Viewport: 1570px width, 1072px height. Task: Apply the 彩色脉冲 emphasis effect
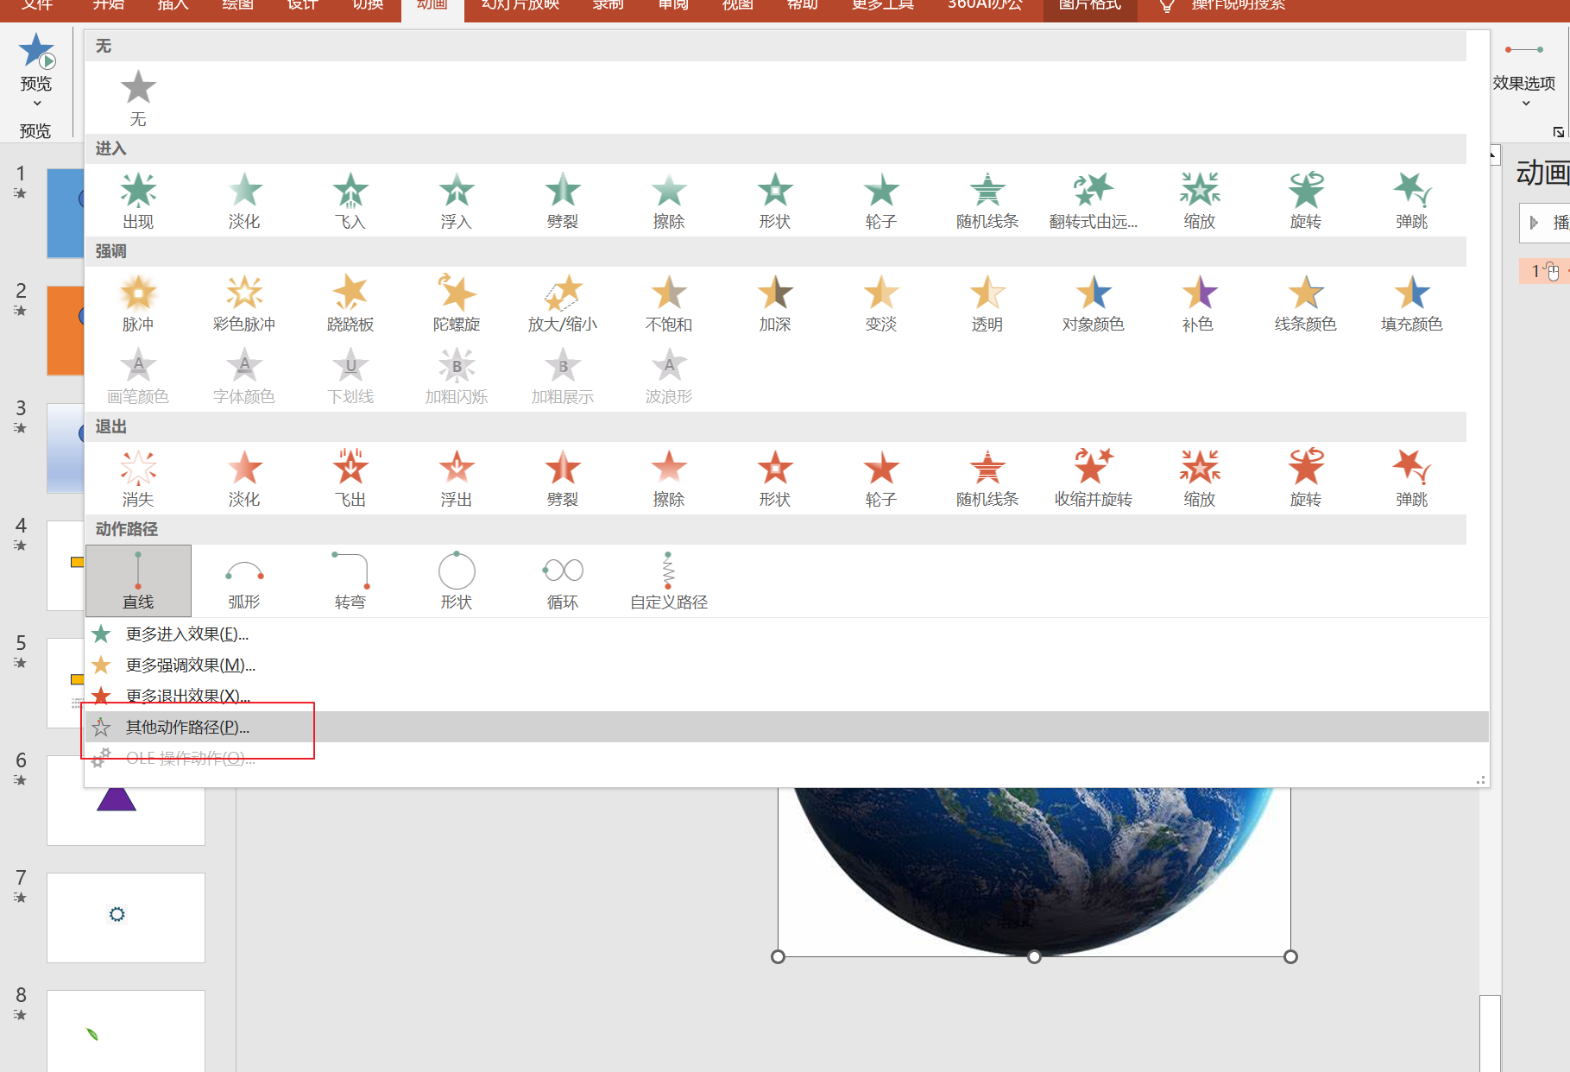point(244,303)
